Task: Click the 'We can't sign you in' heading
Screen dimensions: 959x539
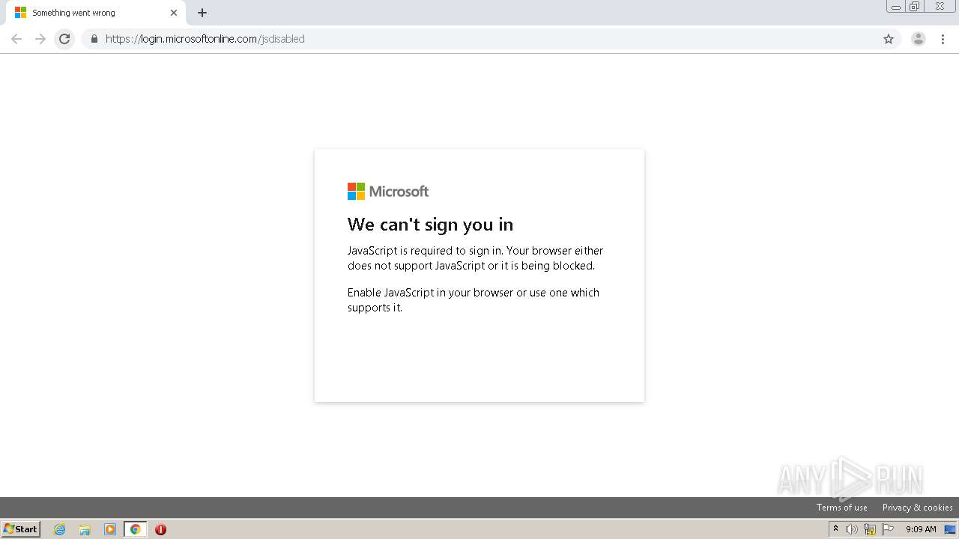Action: [430, 225]
